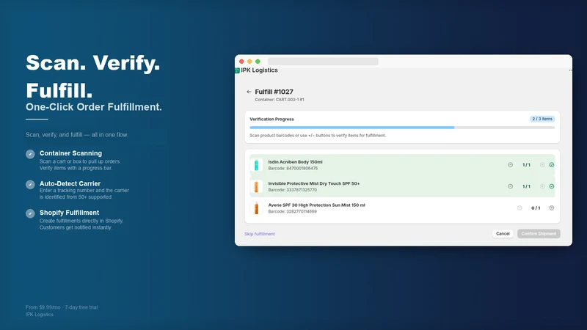Click the Shopify Fulfillment checkmark icon
Image resolution: width=587 pixels, height=330 pixels.
click(30, 213)
